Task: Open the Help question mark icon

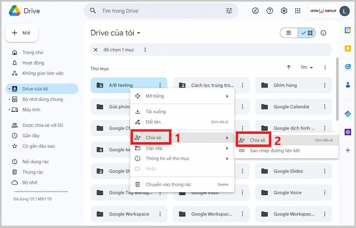Action: click(270, 11)
